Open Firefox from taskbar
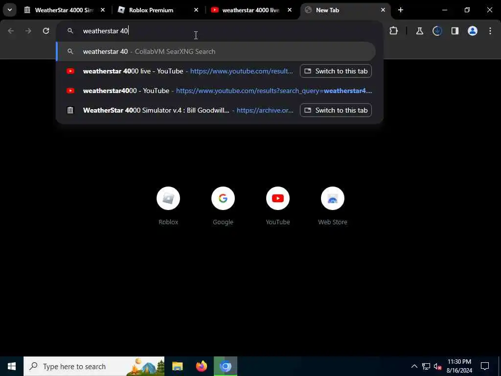Screen dimensions: 501x376 (x=201, y=366)
